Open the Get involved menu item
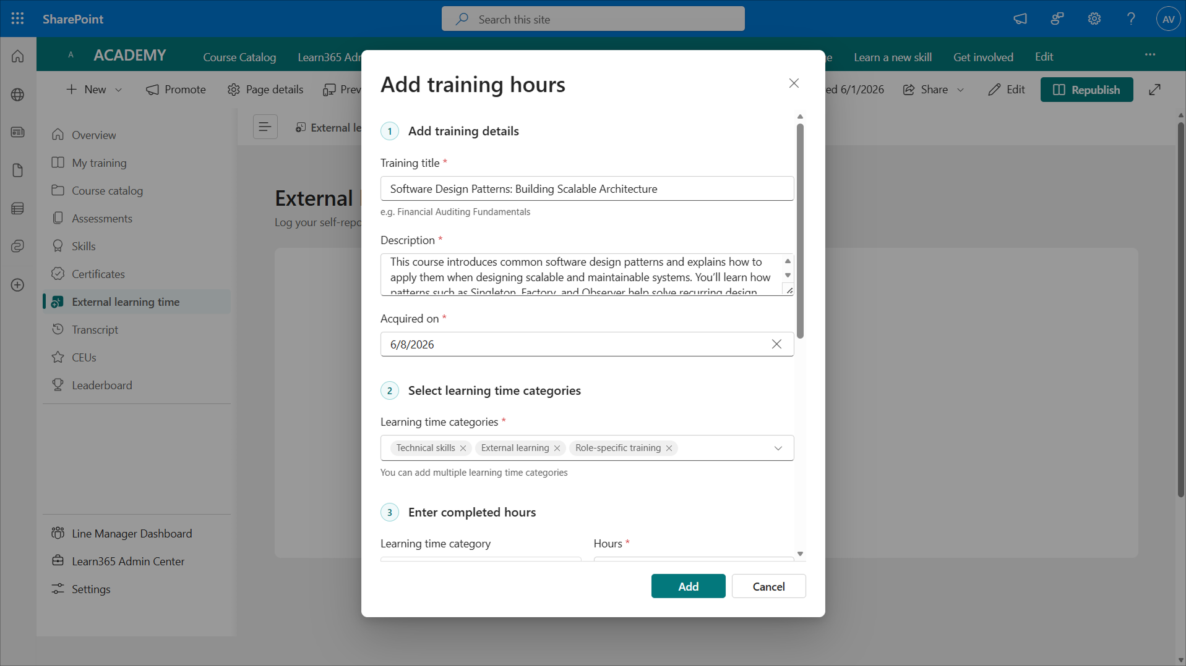The height and width of the screenshot is (666, 1186). pos(983,57)
